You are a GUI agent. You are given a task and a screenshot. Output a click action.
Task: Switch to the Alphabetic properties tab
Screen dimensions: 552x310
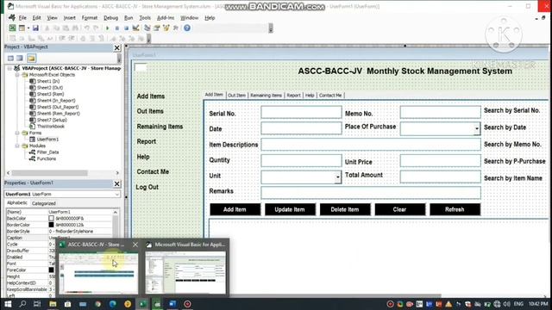click(x=17, y=203)
